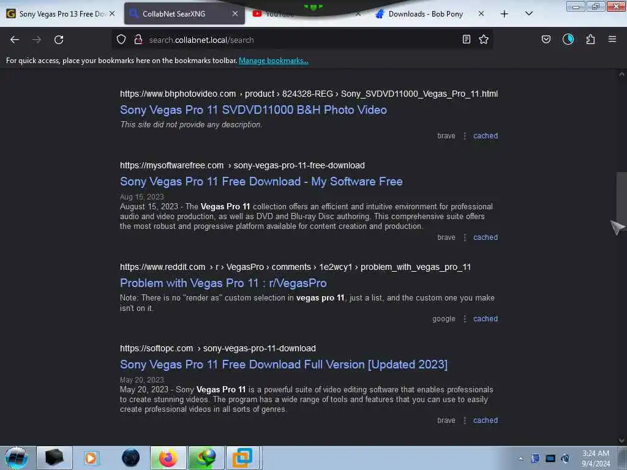Screen dimensions: 627x470
Task: Open Sony Vegas Pro 11 Free Download My Software Free
Action: tap(261, 181)
